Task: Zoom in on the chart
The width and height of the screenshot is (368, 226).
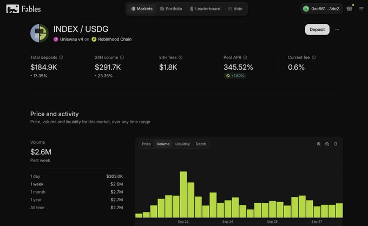Action: (318, 144)
